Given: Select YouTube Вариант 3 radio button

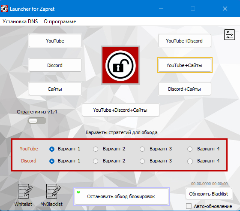Looking at the screenshot, I should pos(142,149).
